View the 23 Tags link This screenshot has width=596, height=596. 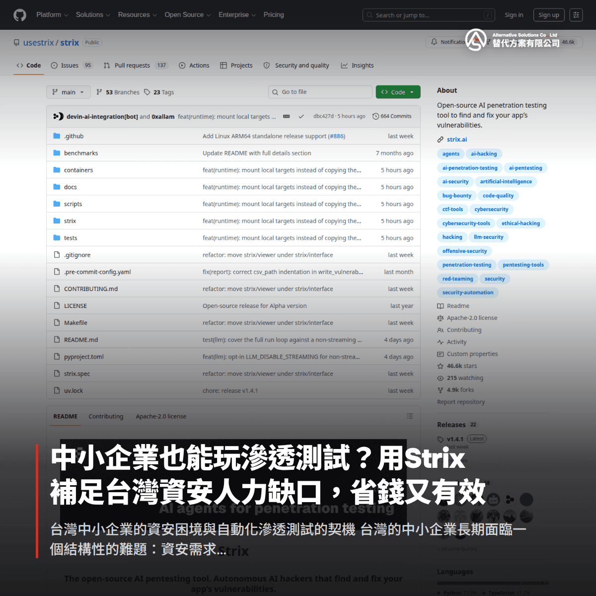point(159,92)
